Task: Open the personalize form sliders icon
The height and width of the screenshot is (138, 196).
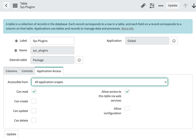Action: pyautogui.click(x=152, y=6)
